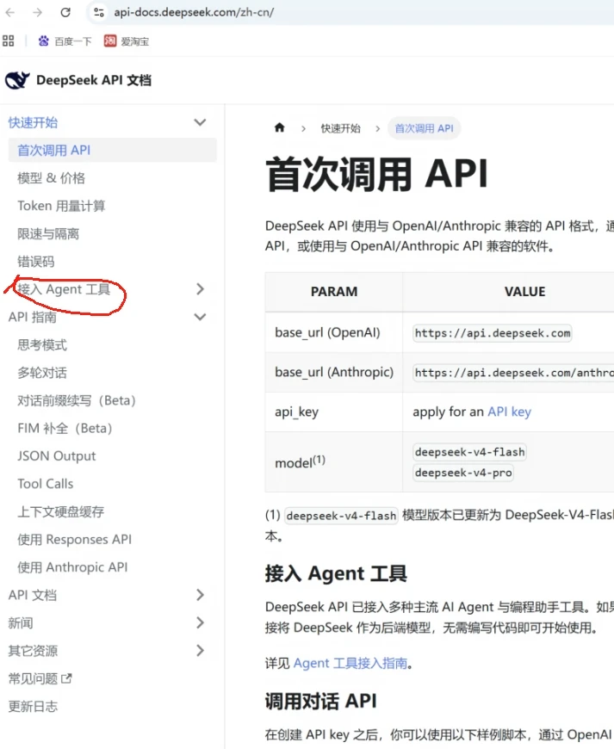Click the Anthropic base_url value
The image size is (614, 749).
click(x=513, y=373)
